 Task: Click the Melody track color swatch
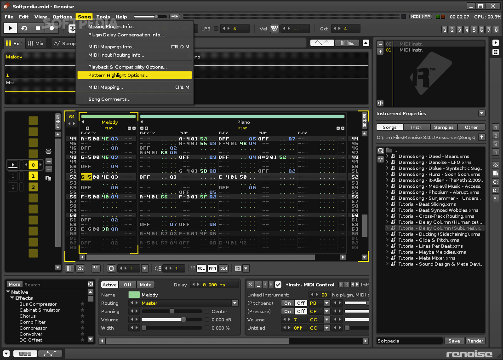134,295
